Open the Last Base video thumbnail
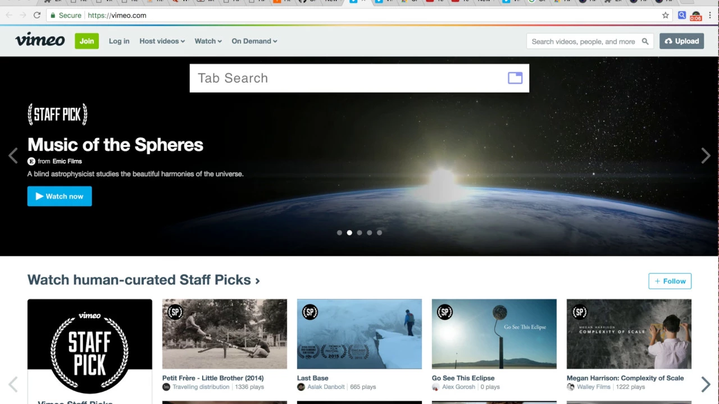 tap(359, 334)
